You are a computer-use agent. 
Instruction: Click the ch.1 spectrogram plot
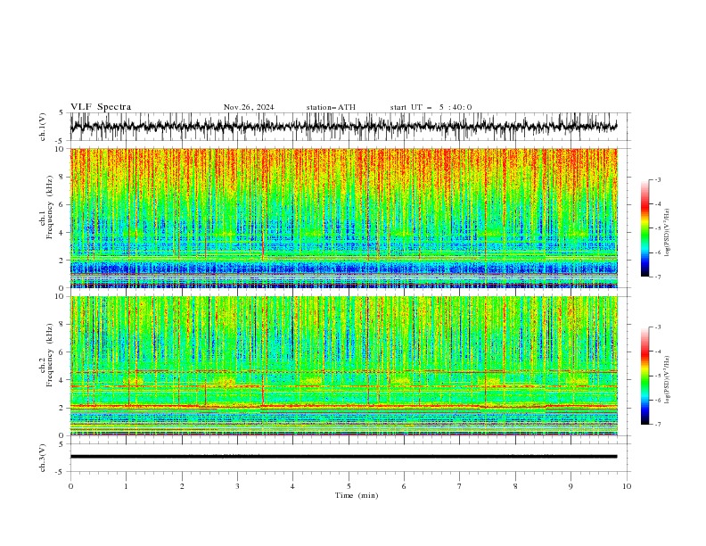point(343,218)
